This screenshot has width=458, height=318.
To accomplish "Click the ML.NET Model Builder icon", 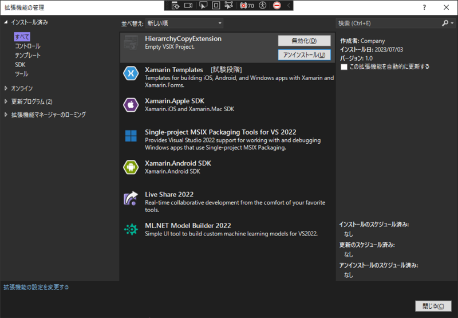I will coord(131,229).
